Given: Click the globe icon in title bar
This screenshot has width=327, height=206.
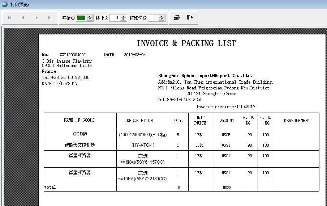Looking at the screenshot, I should 4,4.
